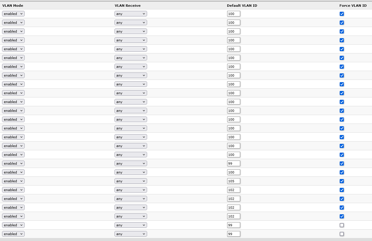Open VLAN Mode dropdown in the bottom row
372x241 pixels.
(13, 234)
